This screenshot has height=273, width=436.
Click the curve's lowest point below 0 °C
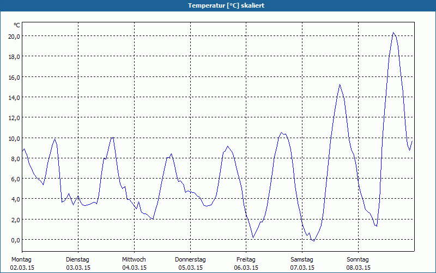click(313, 241)
